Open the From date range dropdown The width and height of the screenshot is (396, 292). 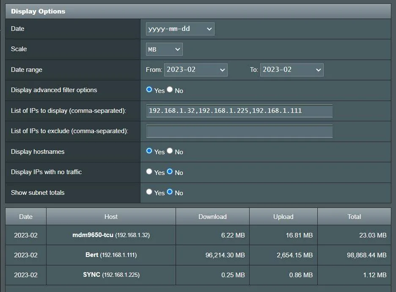[196, 70]
